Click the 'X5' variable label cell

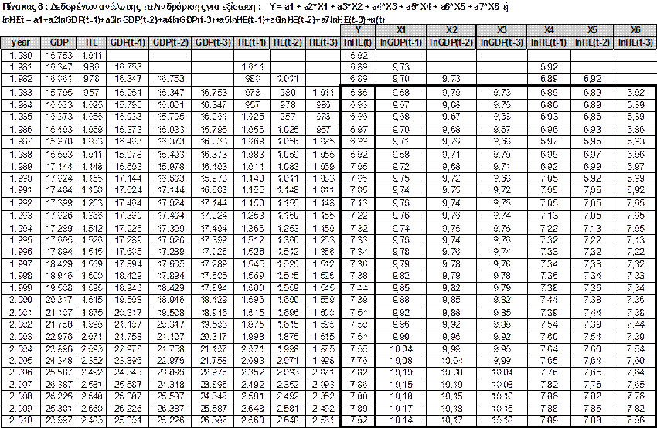click(x=591, y=30)
